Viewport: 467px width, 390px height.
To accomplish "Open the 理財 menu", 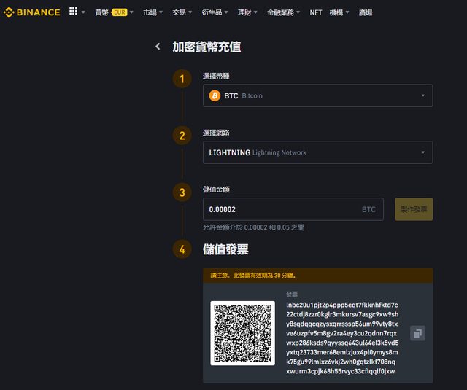I will pyautogui.click(x=248, y=12).
